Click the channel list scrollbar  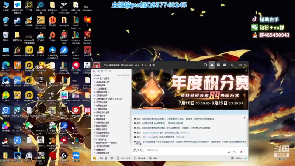(x=130, y=124)
